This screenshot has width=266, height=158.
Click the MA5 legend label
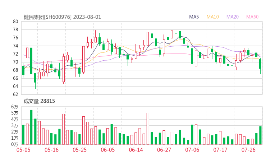(x=194, y=17)
